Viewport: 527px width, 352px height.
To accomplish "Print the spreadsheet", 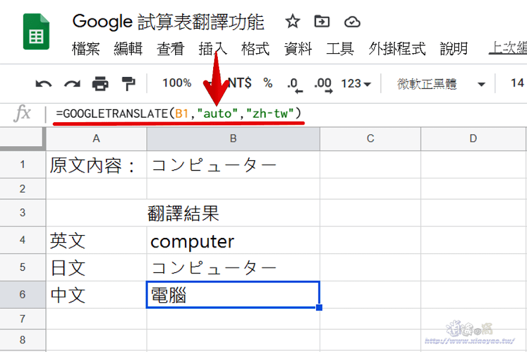I will (x=100, y=84).
